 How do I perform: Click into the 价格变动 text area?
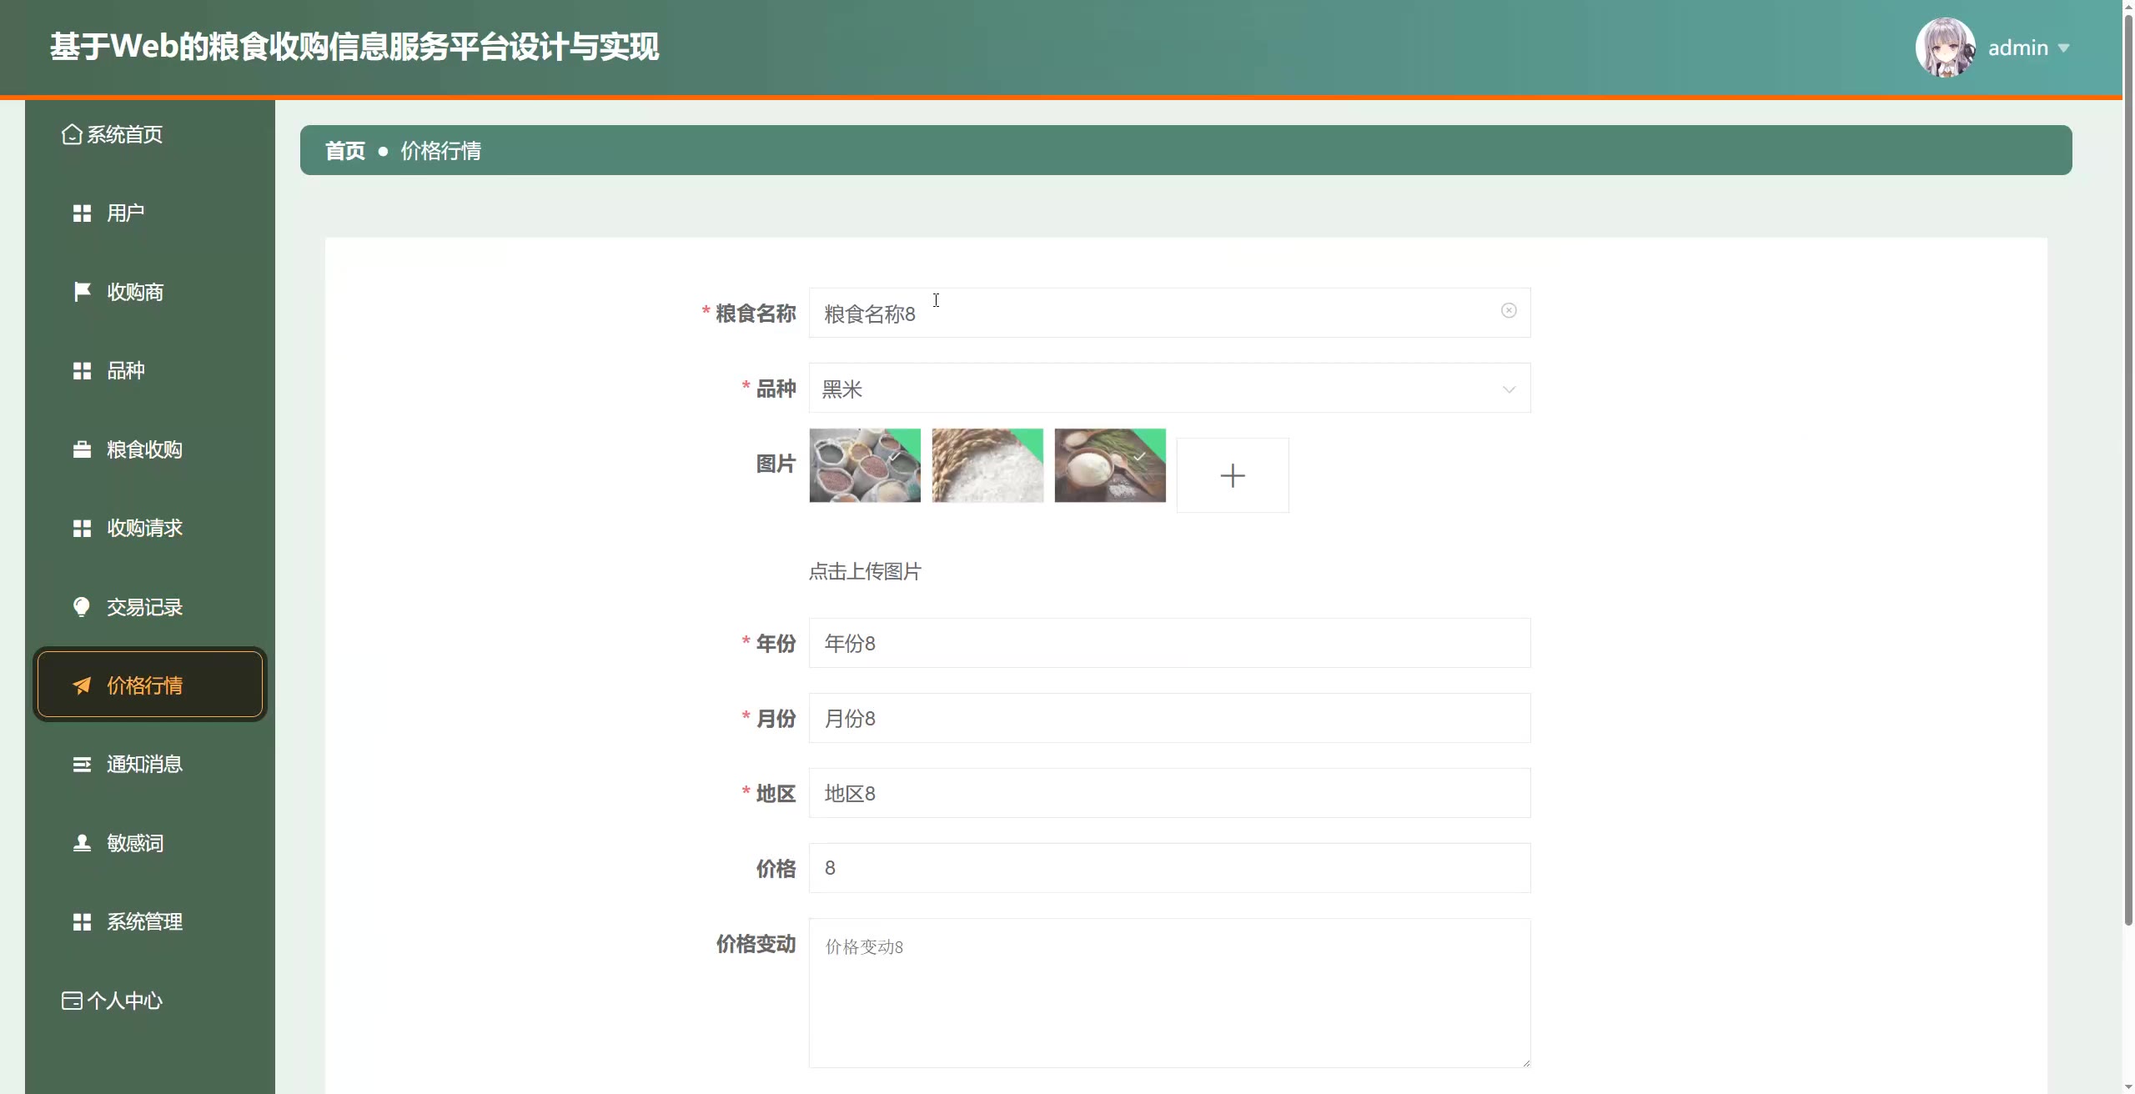pyautogui.click(x=1169, y=992)
